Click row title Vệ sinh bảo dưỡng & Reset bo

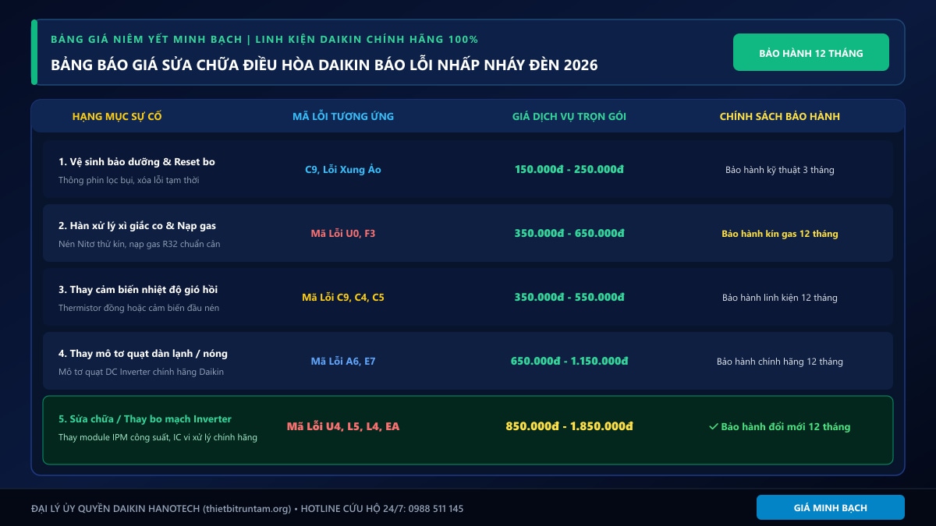[136, 161]
